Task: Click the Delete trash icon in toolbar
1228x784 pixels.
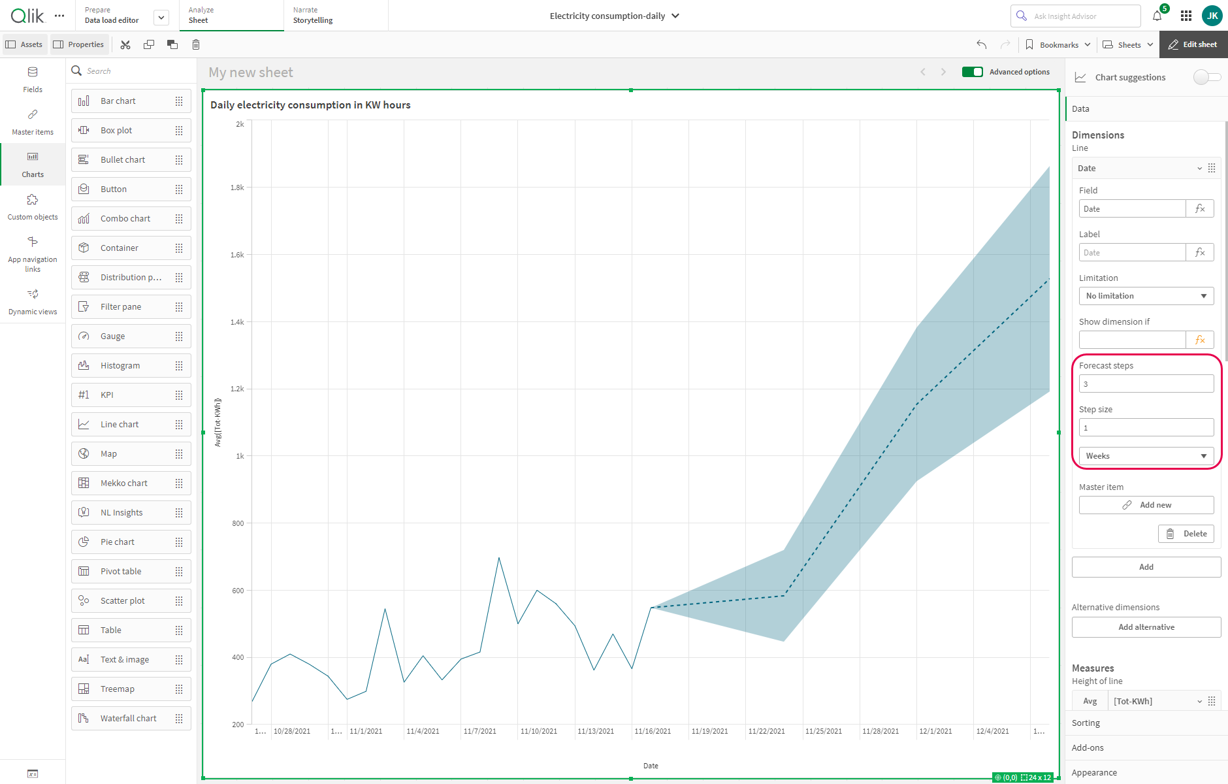Action: point(196,44)
